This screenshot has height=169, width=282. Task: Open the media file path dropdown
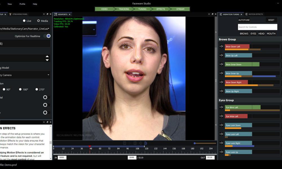[49, 28]
